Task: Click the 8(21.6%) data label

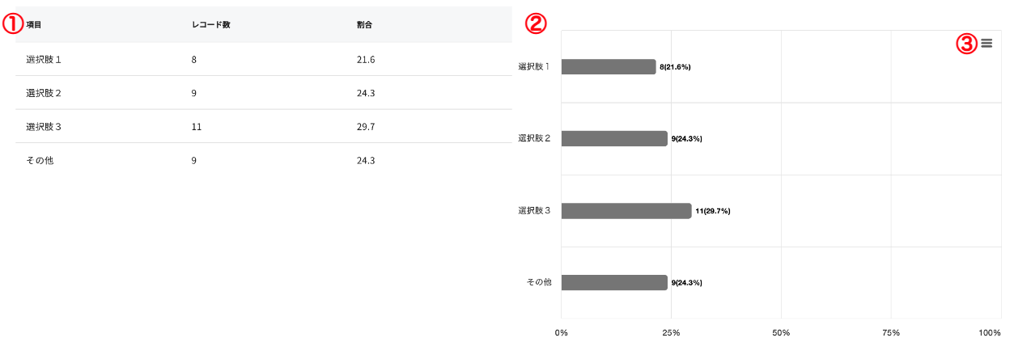Action: coord(675,67)
